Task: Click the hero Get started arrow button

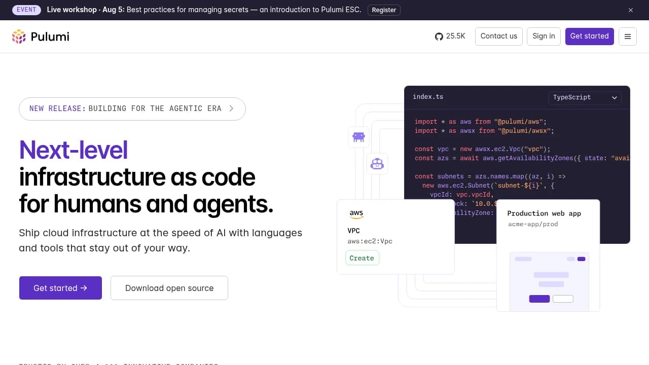Action: point(60,288)
